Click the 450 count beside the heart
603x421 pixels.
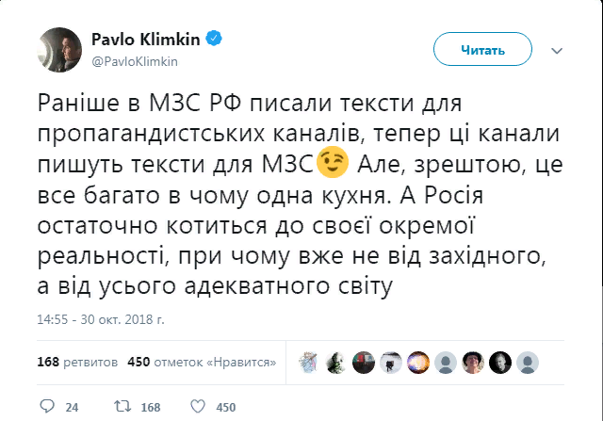coord(226,407)
